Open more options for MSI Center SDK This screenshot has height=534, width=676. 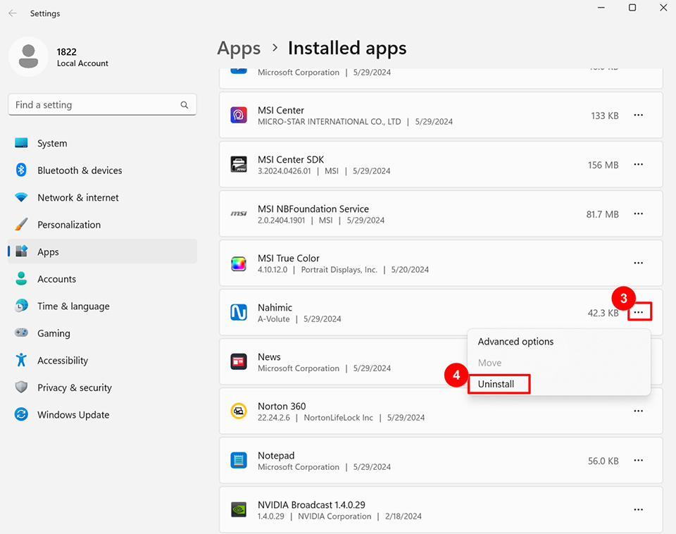[639, 164]
